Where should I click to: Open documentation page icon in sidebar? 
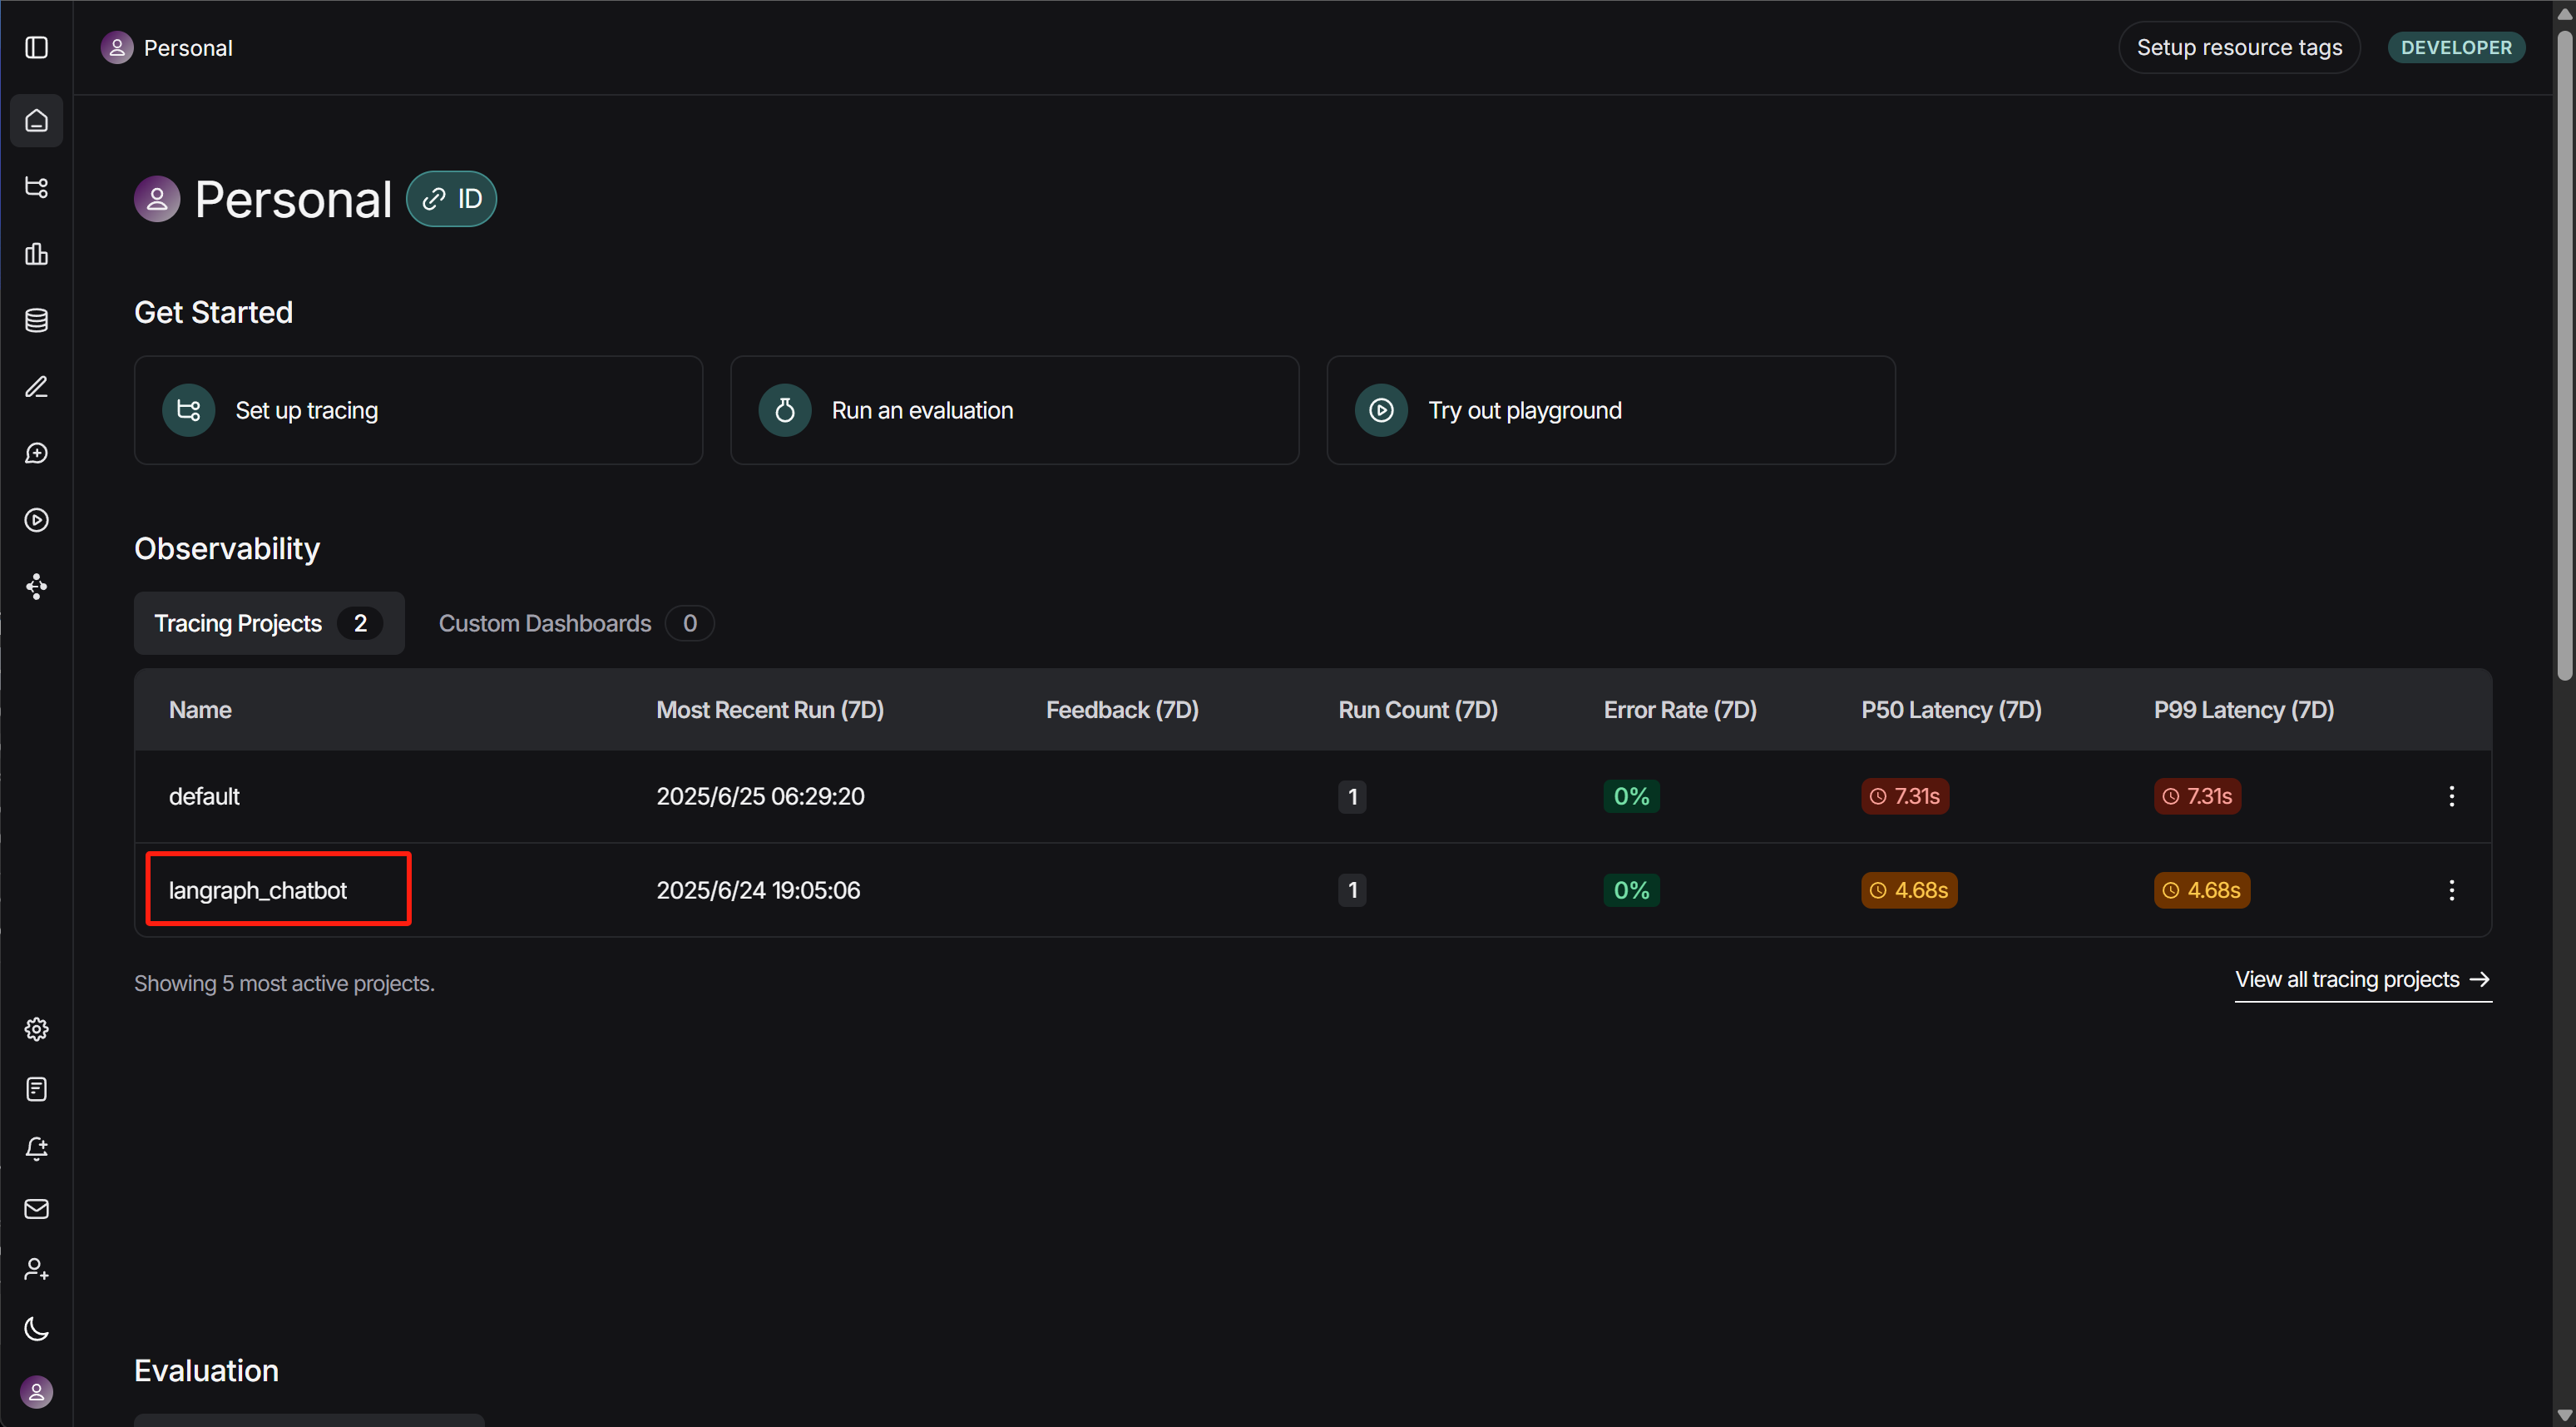tap(36, 1088)
